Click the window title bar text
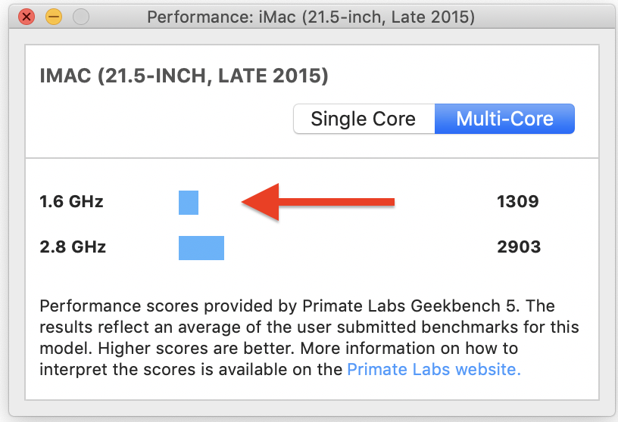The image size is (618, 422). click(x=311, y=17)
